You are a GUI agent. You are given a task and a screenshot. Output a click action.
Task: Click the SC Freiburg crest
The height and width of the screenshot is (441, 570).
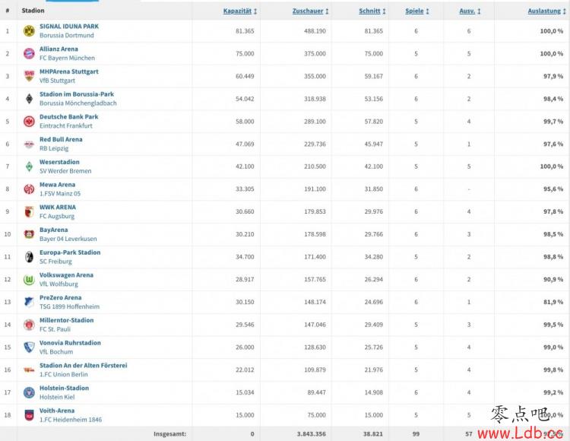pos(29,257)
